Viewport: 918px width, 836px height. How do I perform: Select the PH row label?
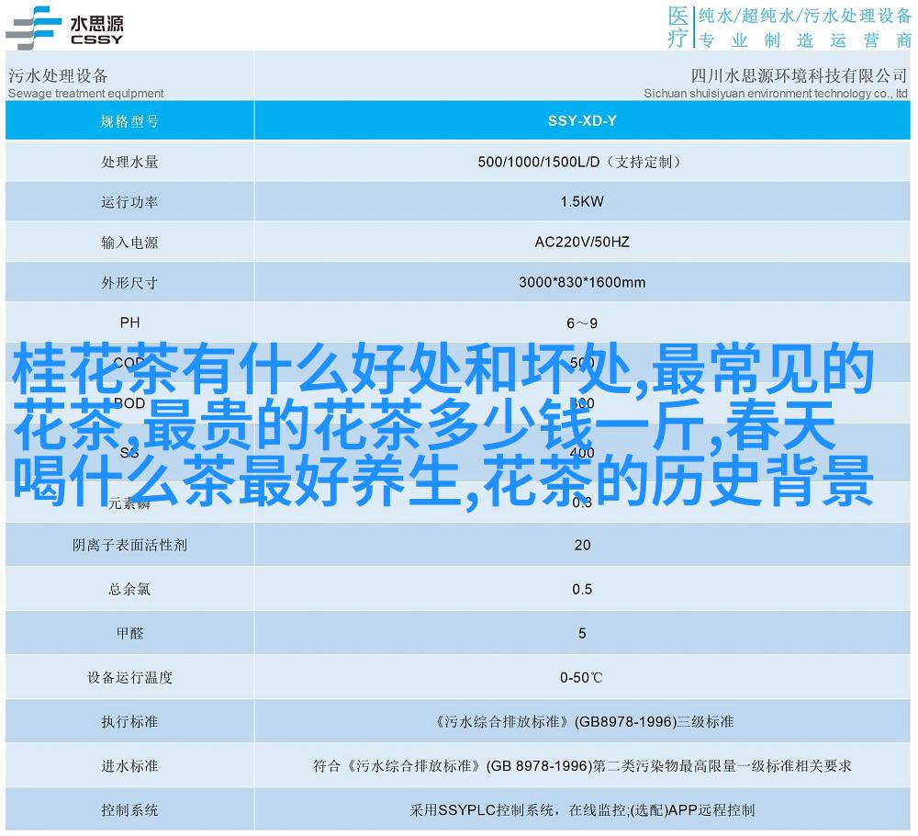coord(129,322)
